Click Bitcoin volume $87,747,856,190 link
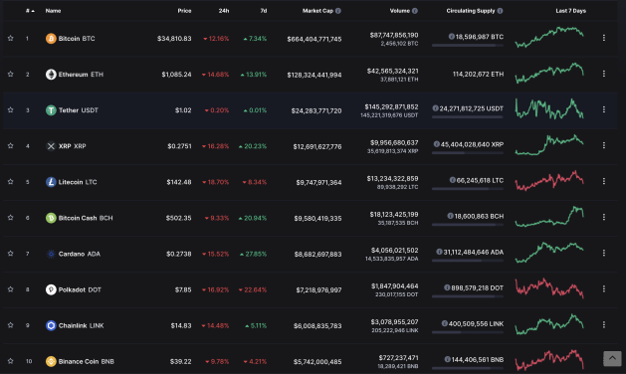626x374 pixels. [394, 35]
